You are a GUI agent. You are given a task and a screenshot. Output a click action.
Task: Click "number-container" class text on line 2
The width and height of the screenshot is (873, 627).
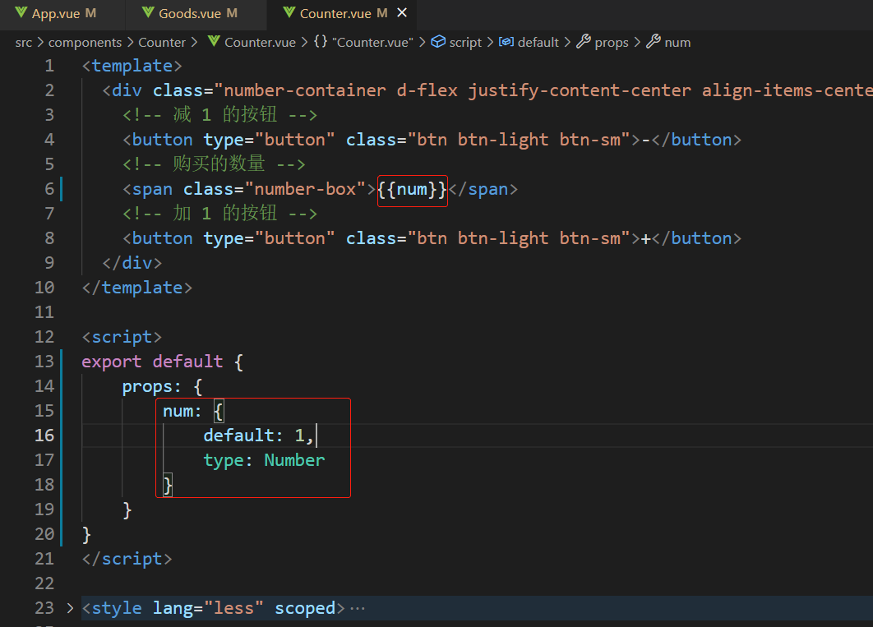click(305, 90)
